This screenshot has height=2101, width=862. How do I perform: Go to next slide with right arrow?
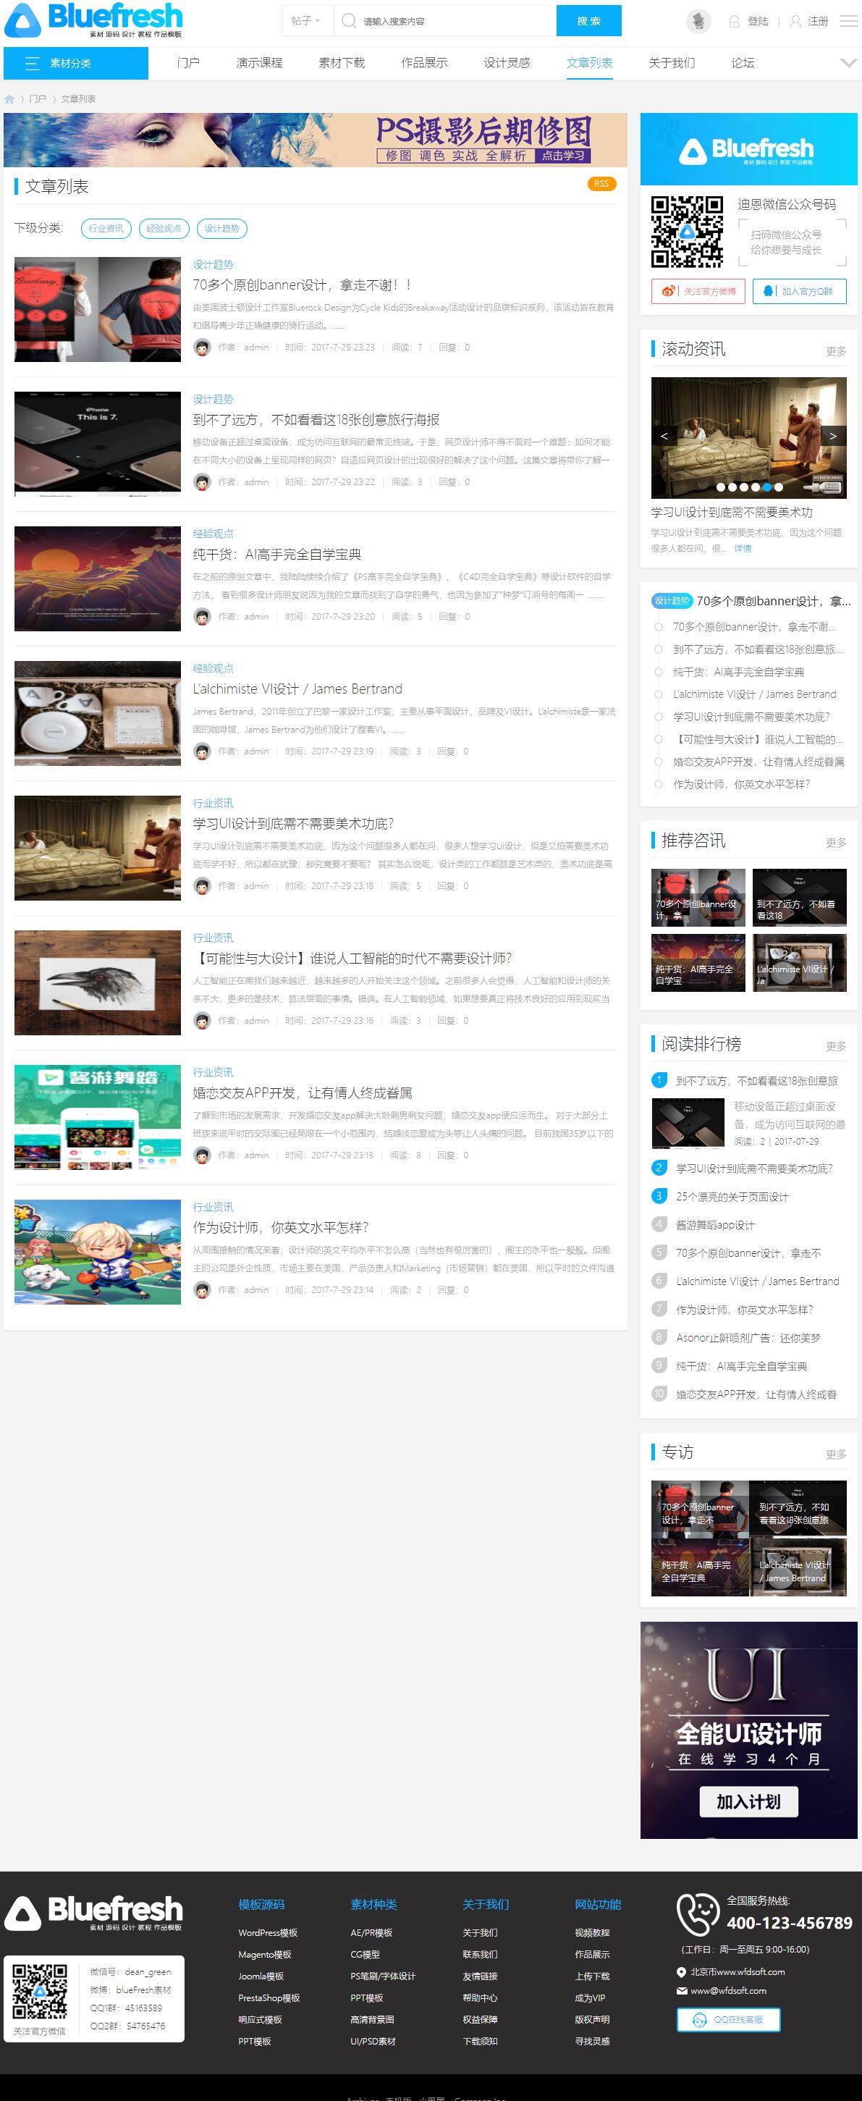(x=832, y=437)
